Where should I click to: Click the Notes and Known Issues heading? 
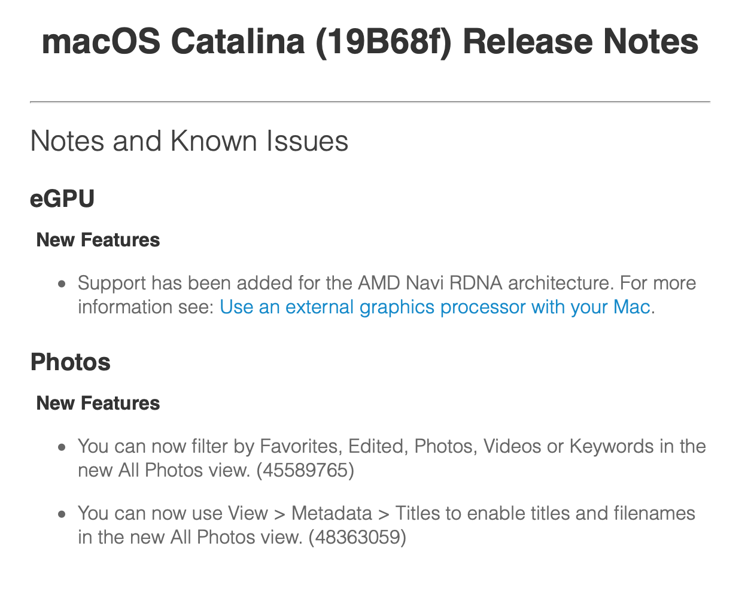(189, 142)
